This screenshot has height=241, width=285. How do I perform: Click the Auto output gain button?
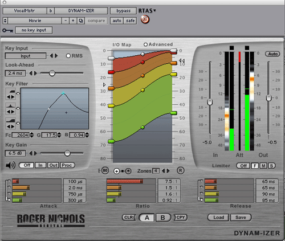pos(272,54)
